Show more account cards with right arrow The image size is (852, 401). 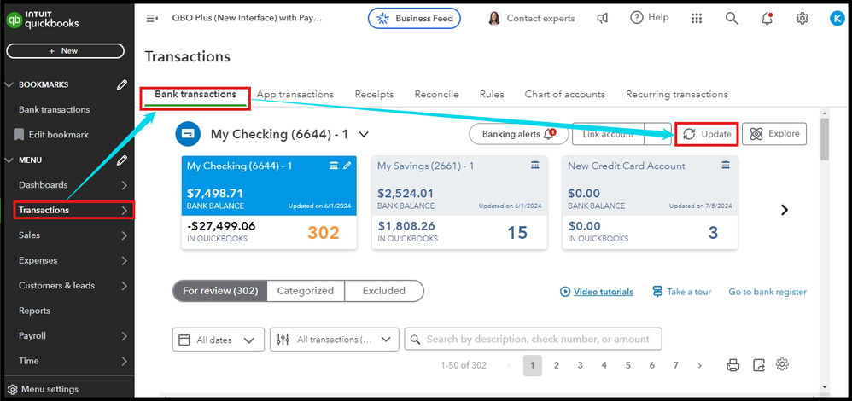[x=784, y=210]
